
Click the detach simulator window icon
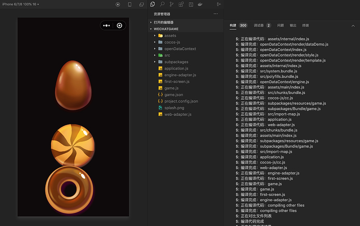(141, 4)
